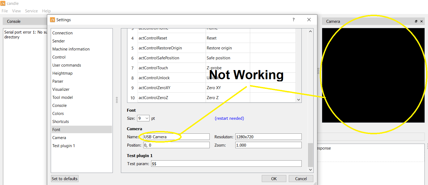
Task: Click the black camera preview area
Action: pyautogui.click(x=373, y=75)
